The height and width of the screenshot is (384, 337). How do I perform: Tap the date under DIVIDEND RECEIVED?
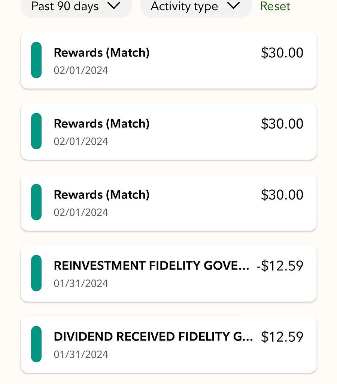tap(81, 354)
